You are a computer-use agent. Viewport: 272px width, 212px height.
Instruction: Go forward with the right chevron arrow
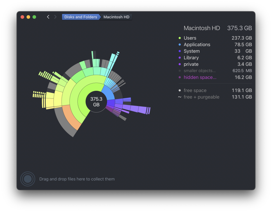coord(55,17)
